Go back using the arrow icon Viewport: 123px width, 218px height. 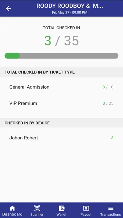coord(8,8)
